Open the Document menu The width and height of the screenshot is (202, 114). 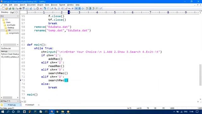click(x=31, y=5)
